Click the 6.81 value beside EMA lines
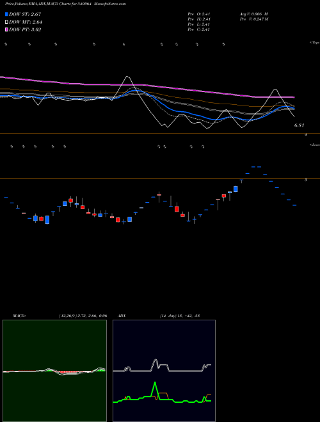The image size is (320, 422). (300, 125)
